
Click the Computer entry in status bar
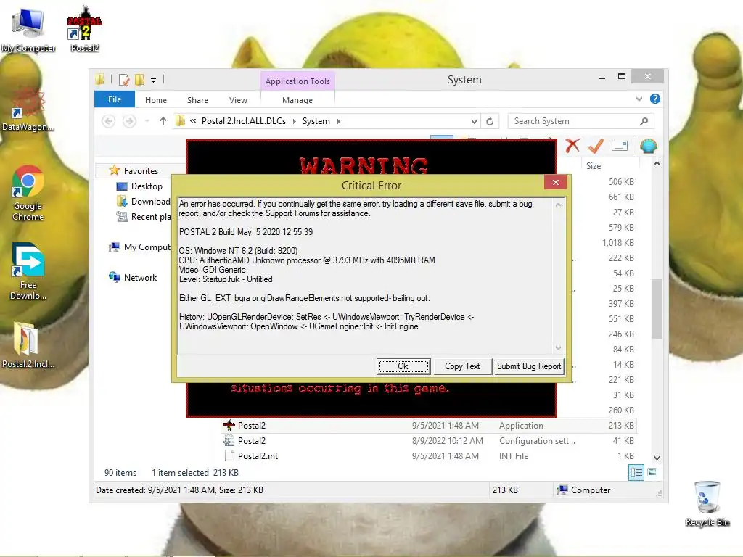584,490
